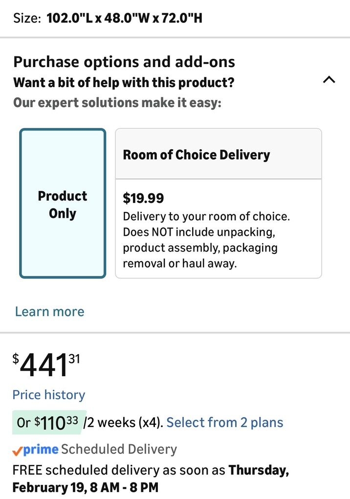Image resolution: width=350 pixels, height=499 pixels.
Task: Collapse the purchase options chevron arrow
Action: click(329, 80)
